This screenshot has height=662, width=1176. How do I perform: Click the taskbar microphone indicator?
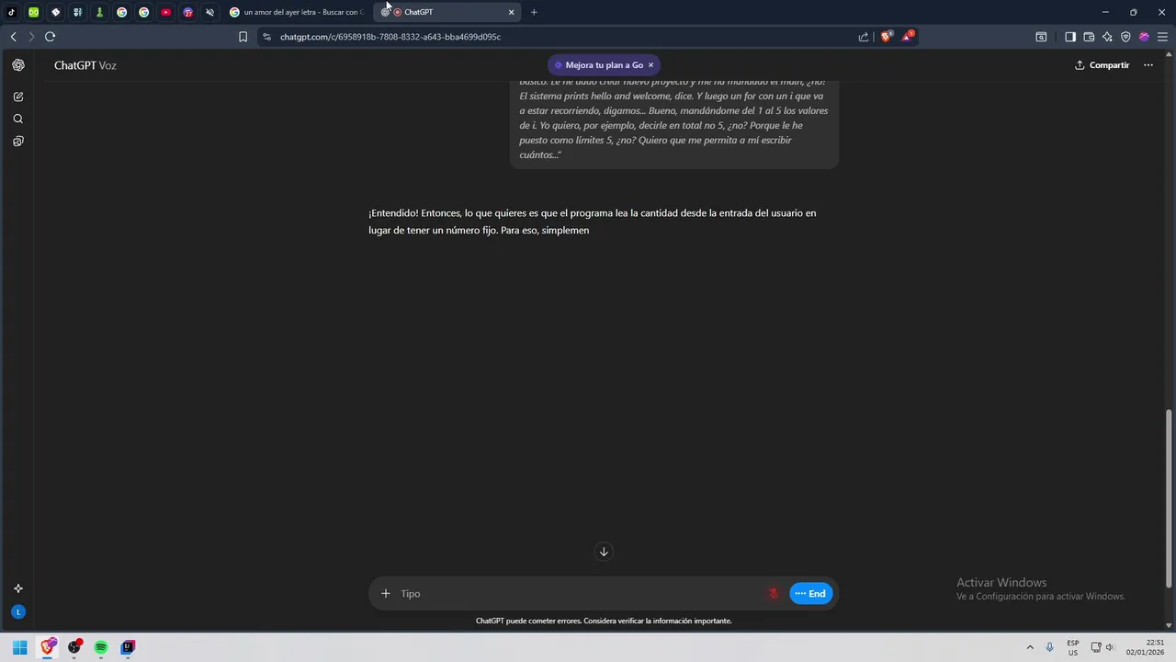(1049, 647)
